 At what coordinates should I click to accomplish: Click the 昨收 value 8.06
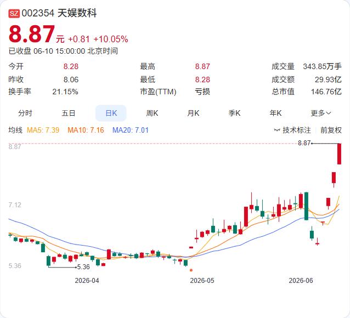(71, 79)
